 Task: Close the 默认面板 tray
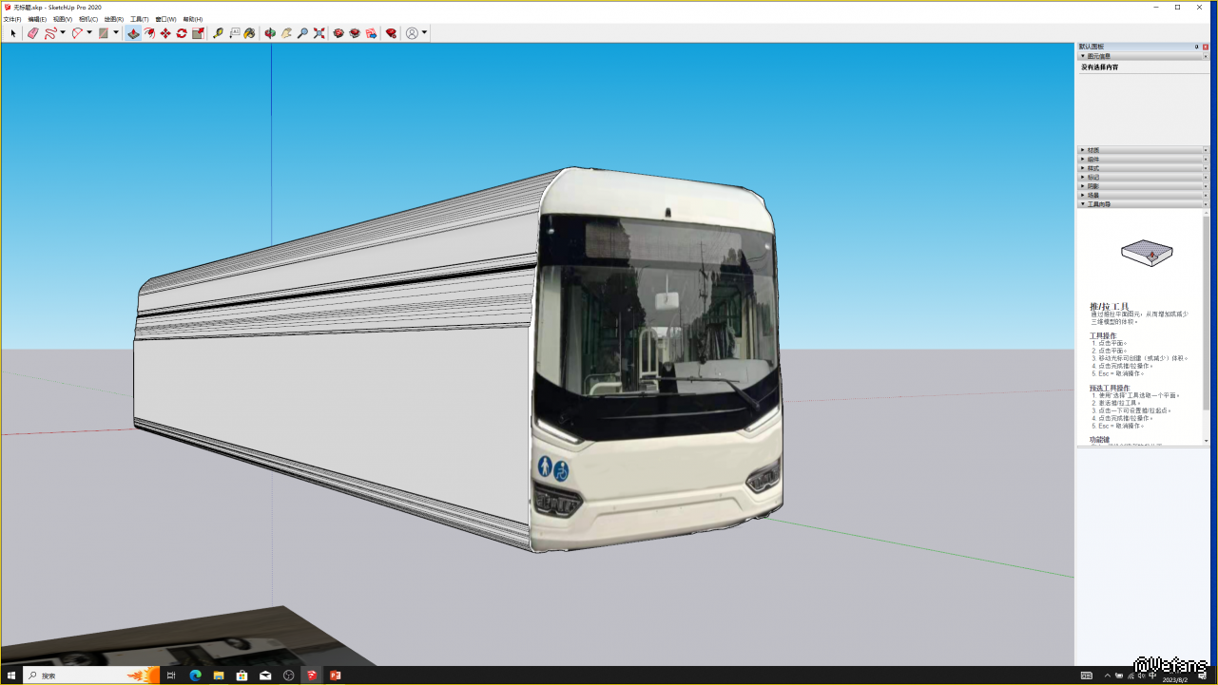(x=1206, y=47)
